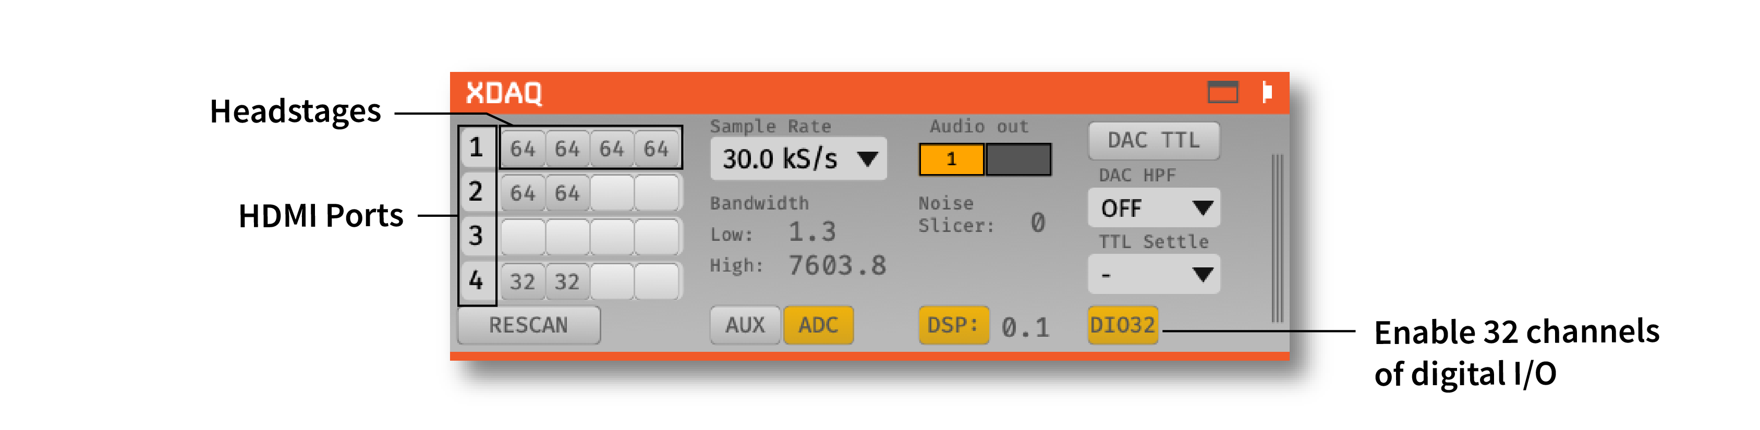The image size is (1760, 430).
Task: Toggle first 32-channel headstage on port 4
Action: pos(523,281)
